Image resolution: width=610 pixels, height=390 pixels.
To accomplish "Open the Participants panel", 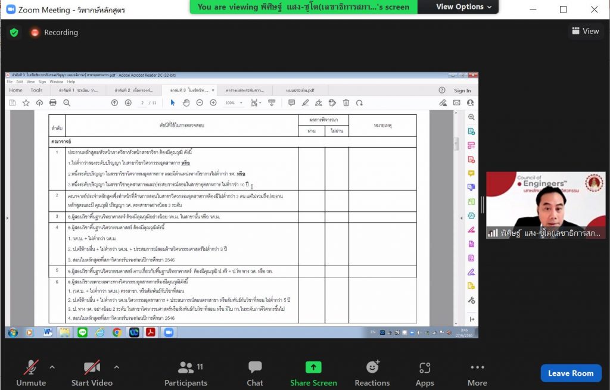I will [x=185, y=373].
